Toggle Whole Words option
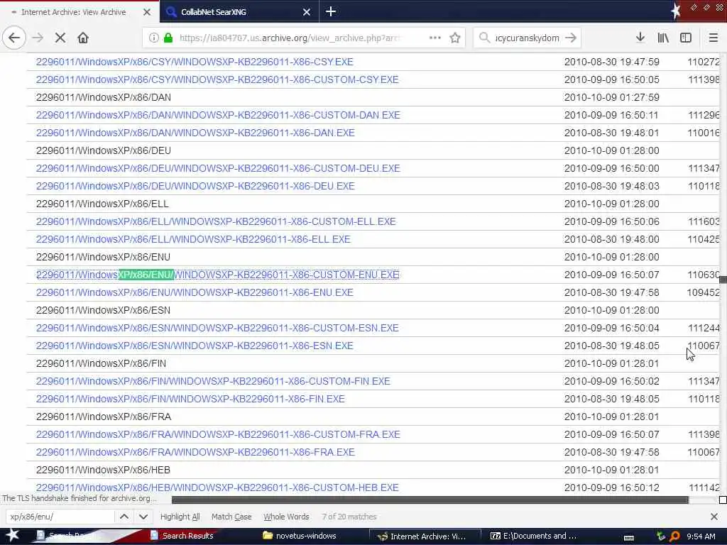The height and width of the screenshot is (545, 727). (286, 517)
